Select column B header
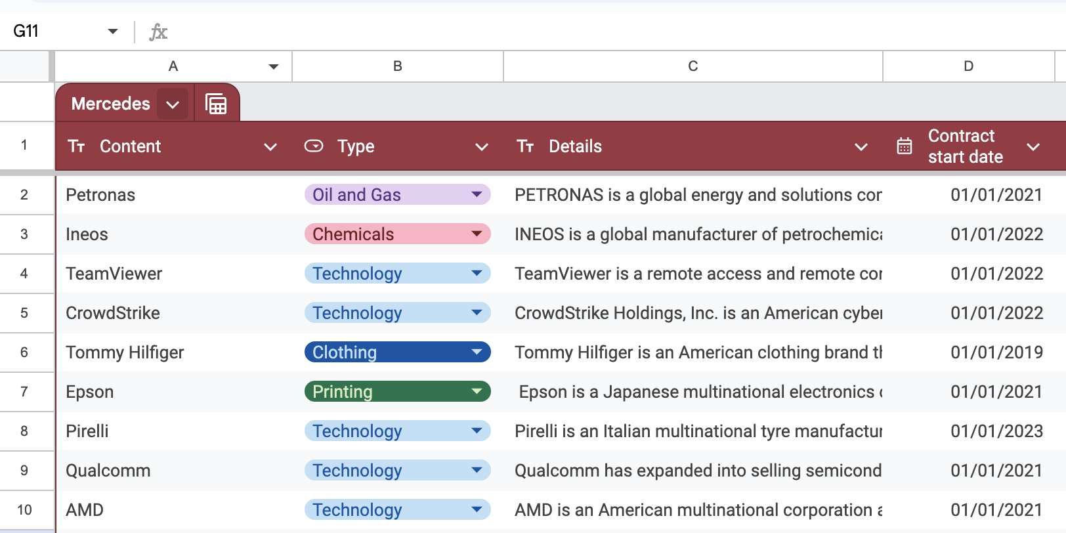 [x=398, y=66]
